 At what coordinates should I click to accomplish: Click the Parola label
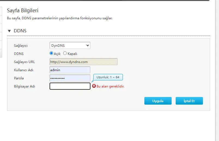pyautogui.click(x=19, y=78)
